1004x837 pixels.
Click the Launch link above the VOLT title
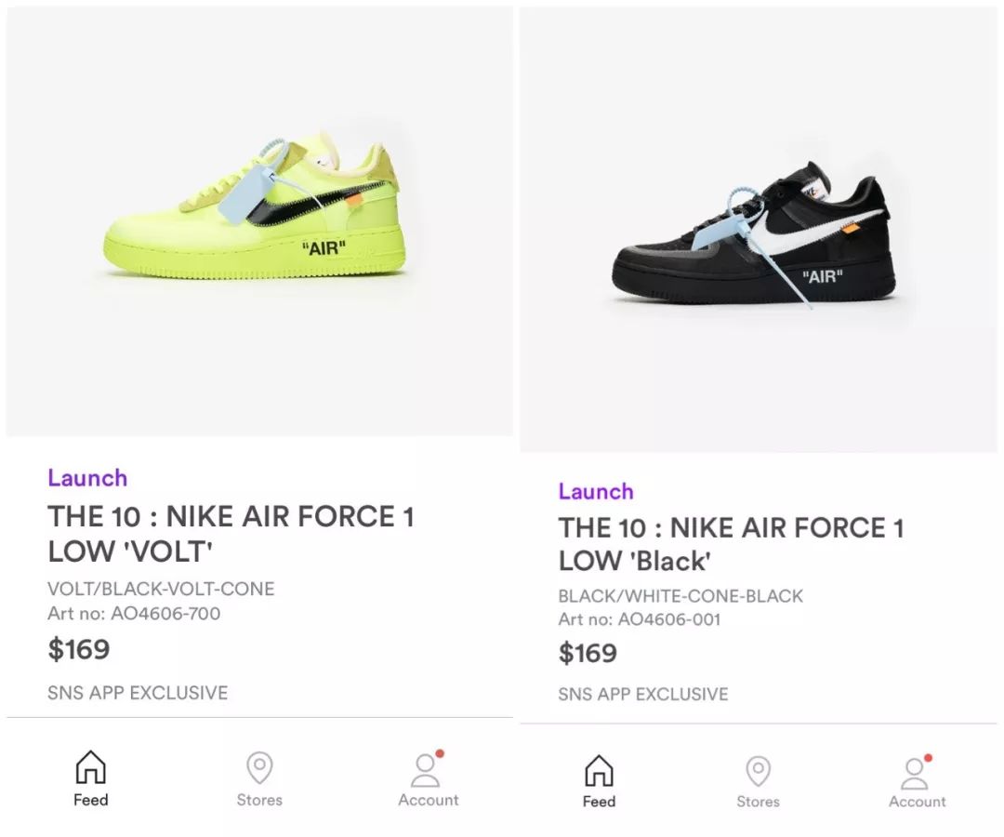87,478
